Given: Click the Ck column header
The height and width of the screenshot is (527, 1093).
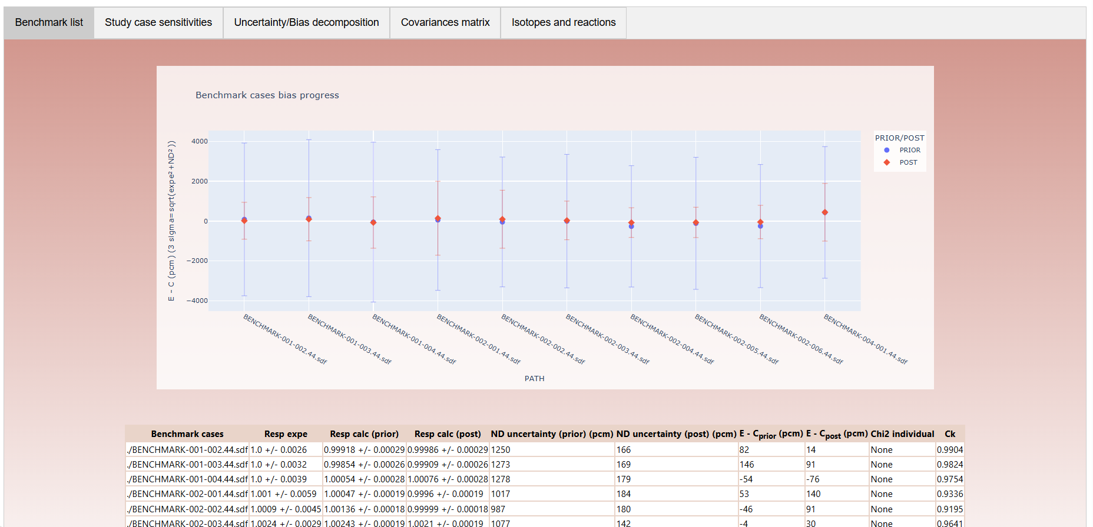Looking at the screenshot, I should [x=949, y=434].
